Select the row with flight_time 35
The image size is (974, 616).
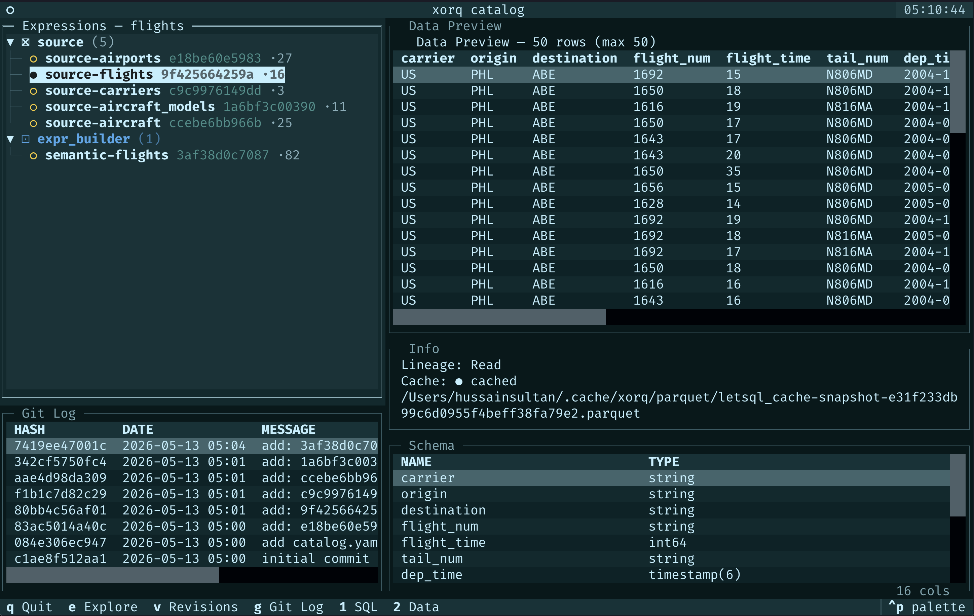pos(671,171)
